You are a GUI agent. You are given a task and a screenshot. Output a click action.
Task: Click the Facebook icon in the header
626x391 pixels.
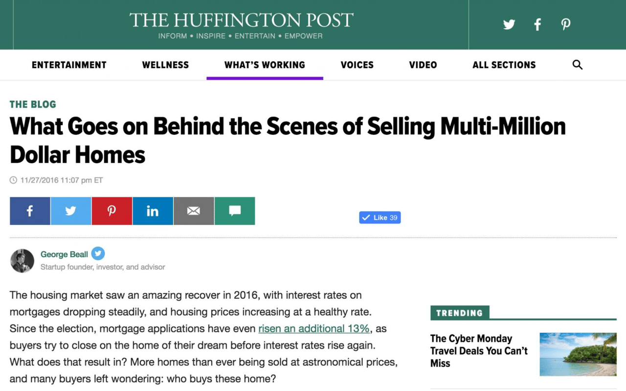[x=537, y=24]
